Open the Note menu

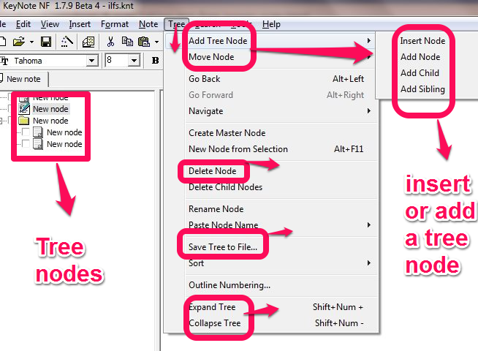click(x=148, y=24)
